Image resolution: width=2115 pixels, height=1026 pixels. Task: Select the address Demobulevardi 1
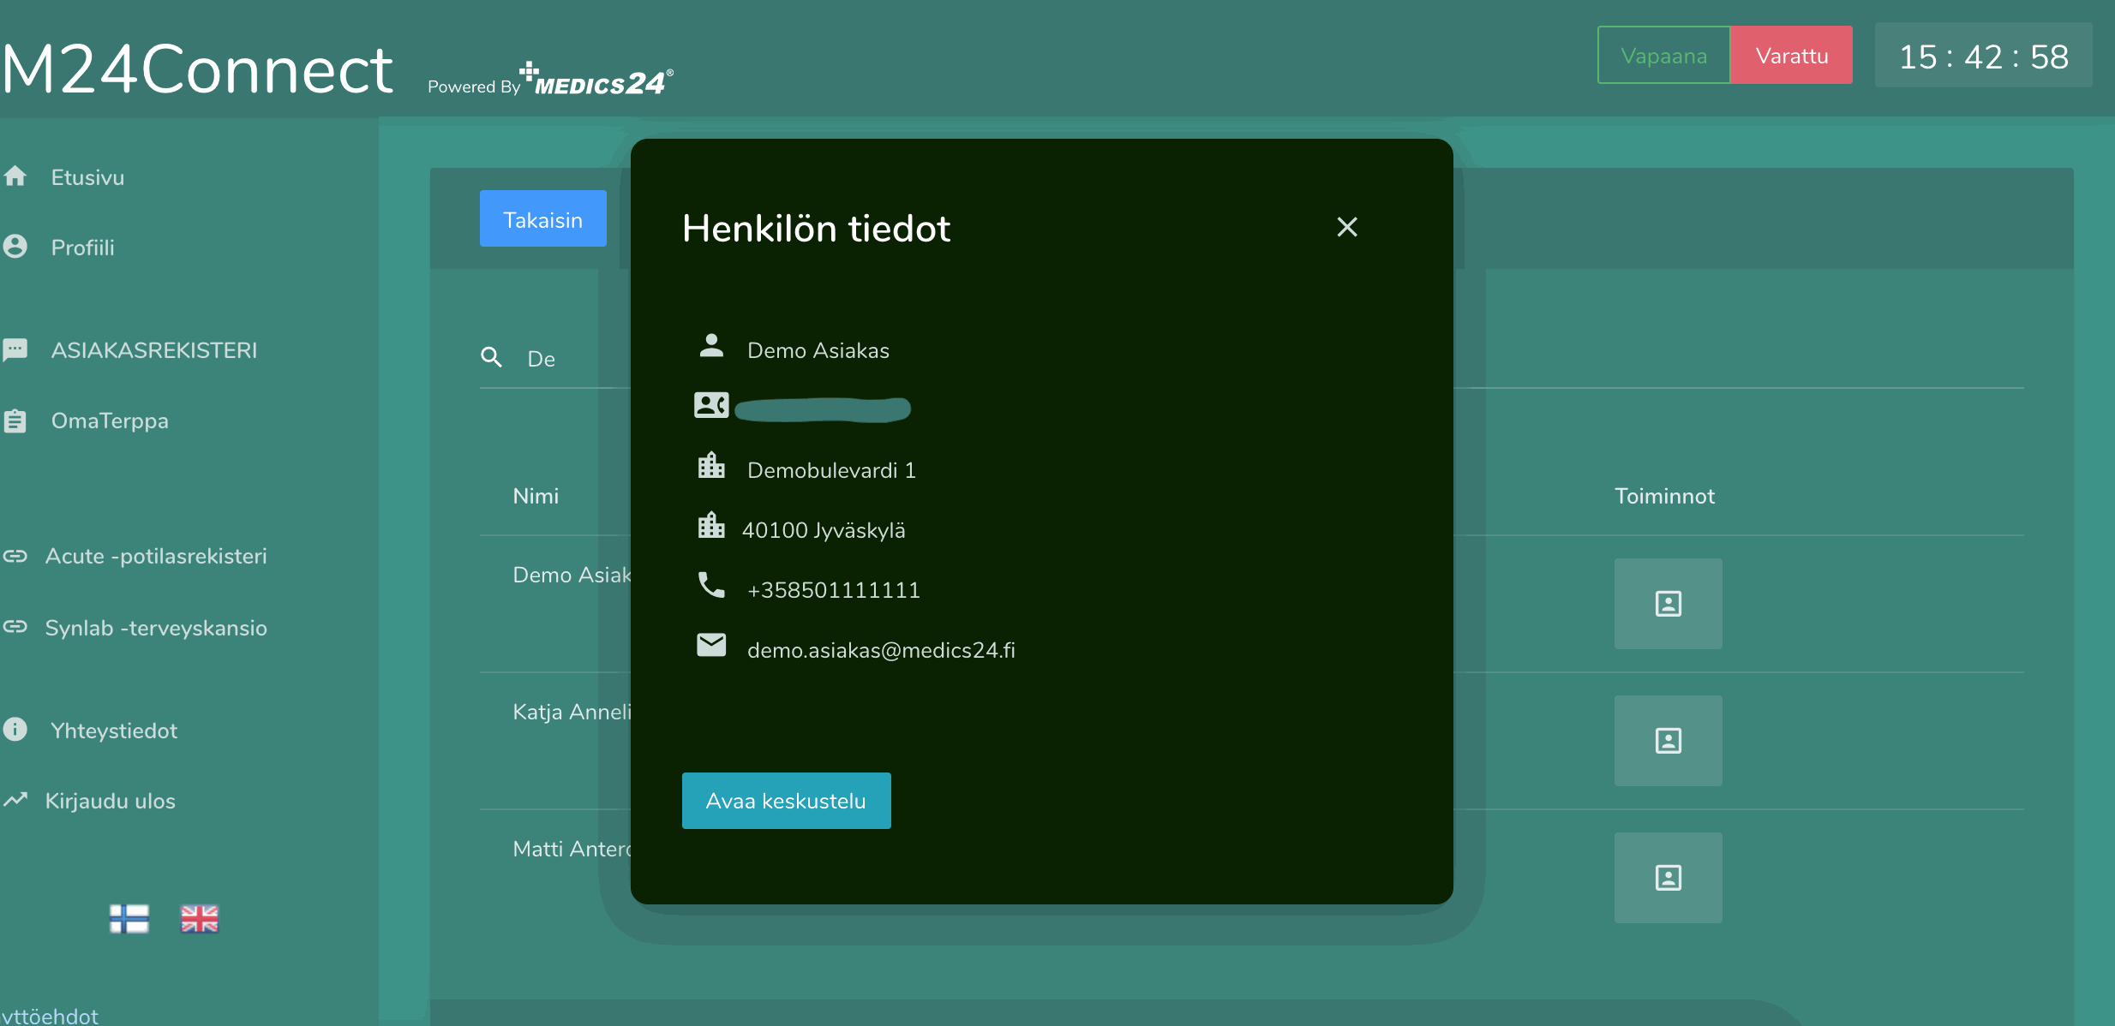click(831, 470)
